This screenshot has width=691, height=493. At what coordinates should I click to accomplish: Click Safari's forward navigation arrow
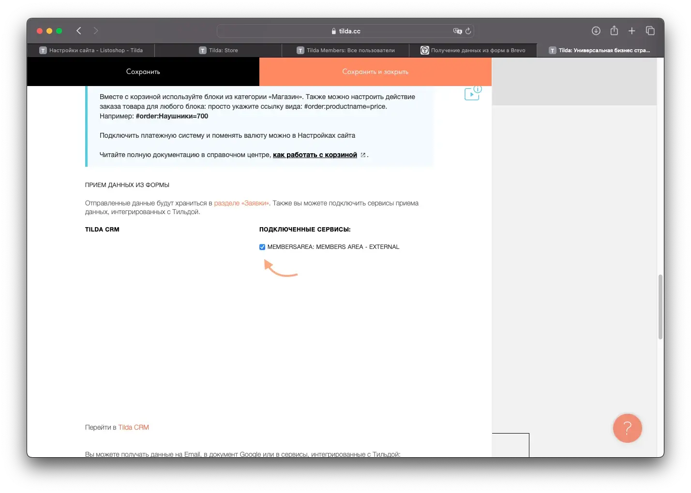click(x=96, y=31)
